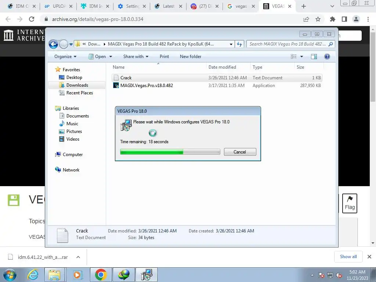Sort files by Size column header
The height and width of the screenshot is (282, 376).
309,67
